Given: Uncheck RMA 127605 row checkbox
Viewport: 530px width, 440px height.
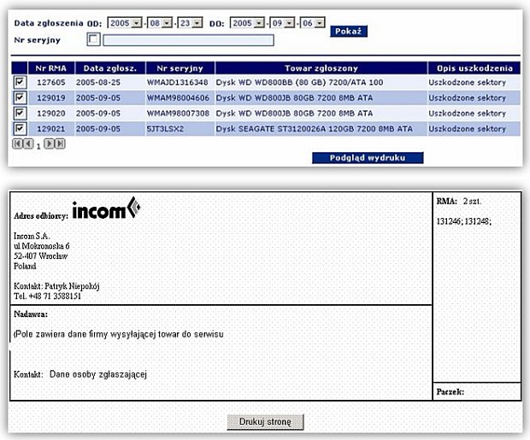Looking at the screenshot, I should click(20, 82).
